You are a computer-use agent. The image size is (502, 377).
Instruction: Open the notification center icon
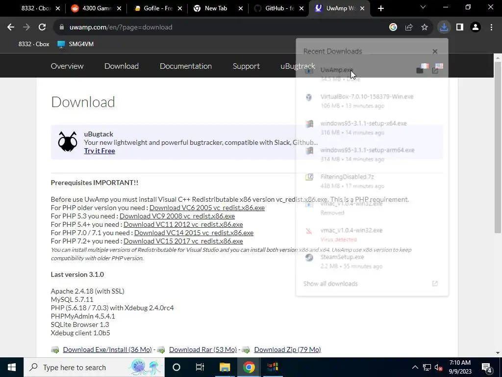[487, 367]
